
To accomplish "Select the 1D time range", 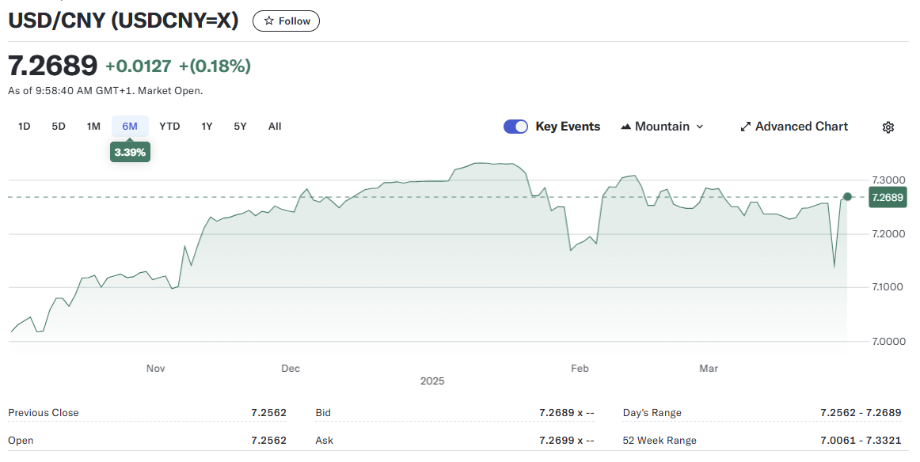I will pyautogui.click(x=25, y=127).
